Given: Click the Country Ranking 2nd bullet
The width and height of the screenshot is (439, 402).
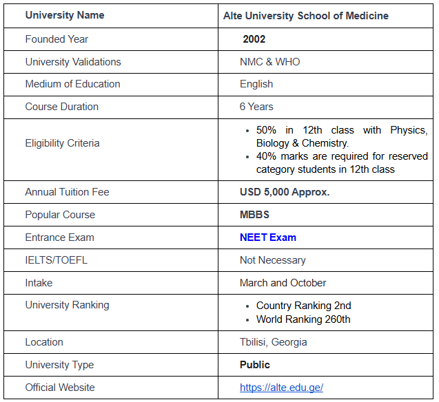Looking at the screenshot, I should click(x=303, y=306).
